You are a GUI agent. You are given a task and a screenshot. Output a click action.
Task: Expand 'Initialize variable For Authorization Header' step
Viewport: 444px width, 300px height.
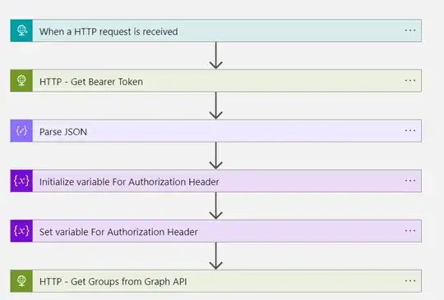(x=215, y=181)
